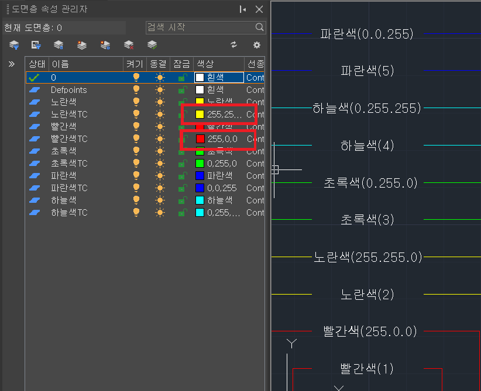The height and width of the screenshot is (391, 481).
Task: Click the 0,0,255 color text of 파란색TC
Action: [222, 188]
